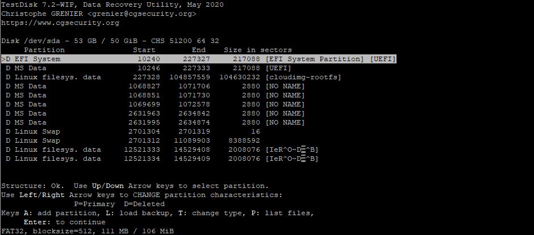Click start sector 10240 in EFI row

click(148, 59)
